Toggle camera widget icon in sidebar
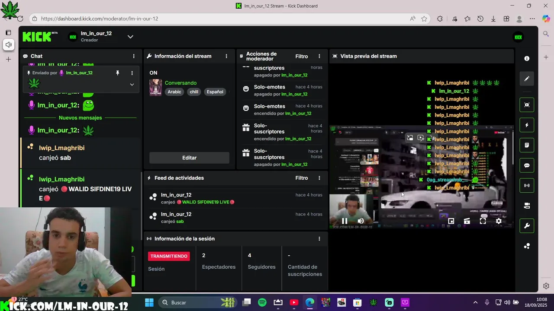The width and height of the screenshot is (554, 311). coord(527,206)
